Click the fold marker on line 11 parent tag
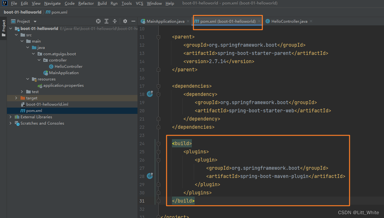 158,37
